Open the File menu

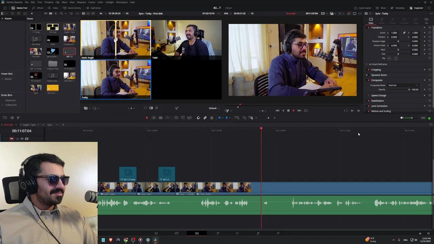pyautogui.click(x=26, y=2)
